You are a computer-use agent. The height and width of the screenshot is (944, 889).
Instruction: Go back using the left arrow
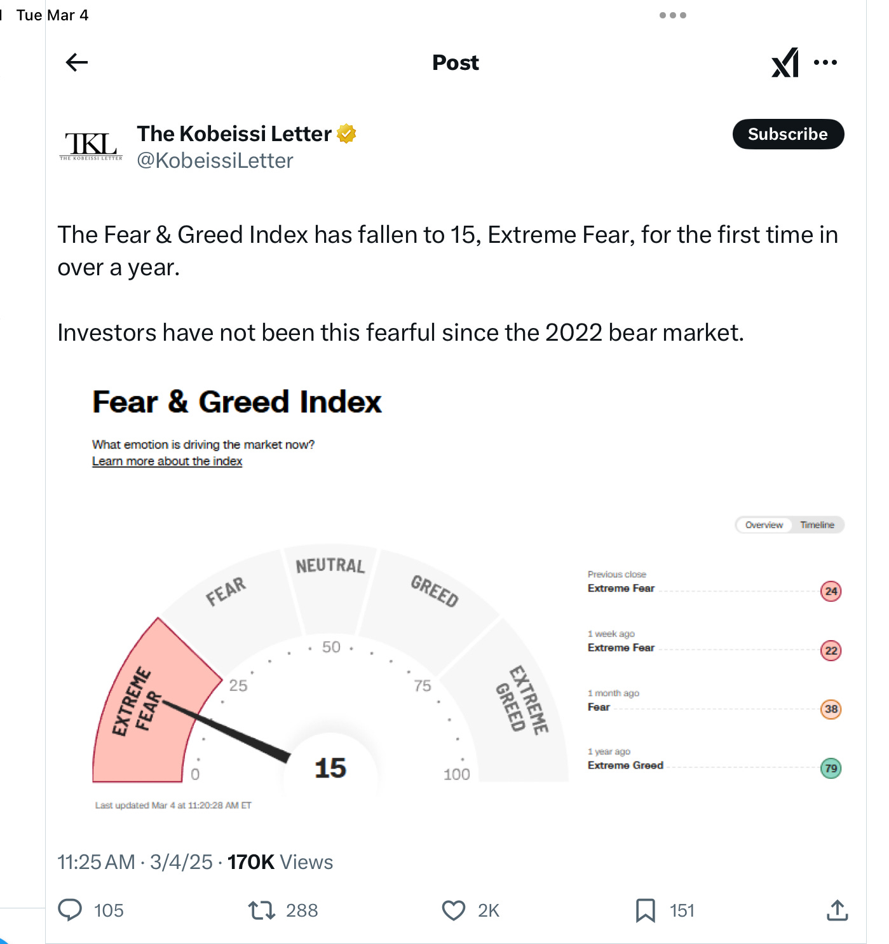[x=77, y=62]
